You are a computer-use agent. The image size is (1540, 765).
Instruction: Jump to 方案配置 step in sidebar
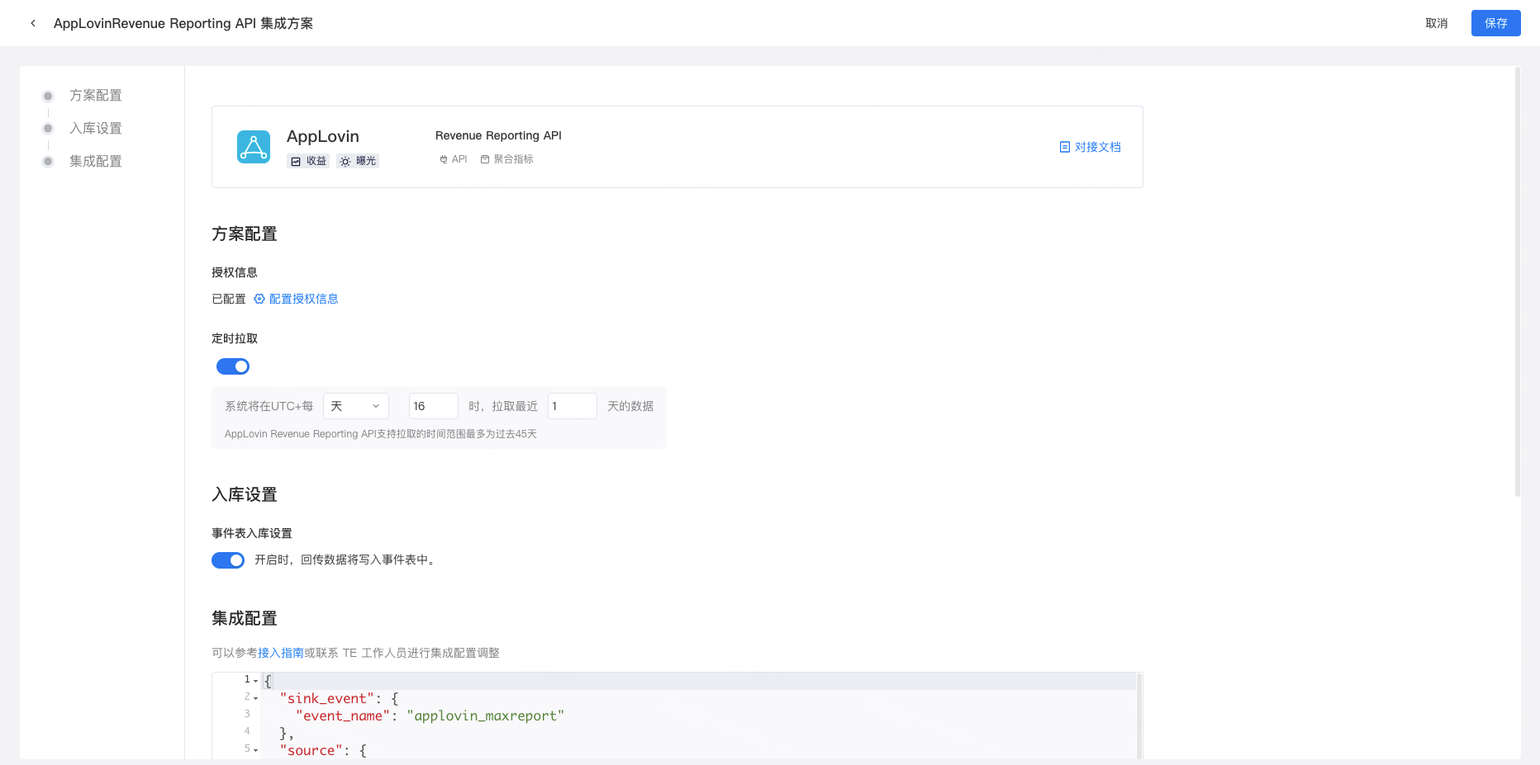click(x=96, y=96)
